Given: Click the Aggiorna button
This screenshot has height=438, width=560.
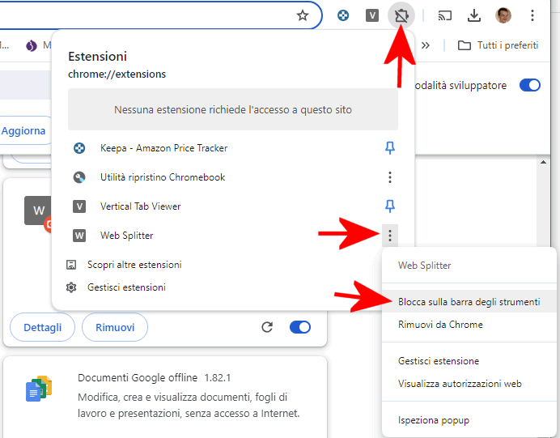Looking at the screenshot, I should pos(23,131).
